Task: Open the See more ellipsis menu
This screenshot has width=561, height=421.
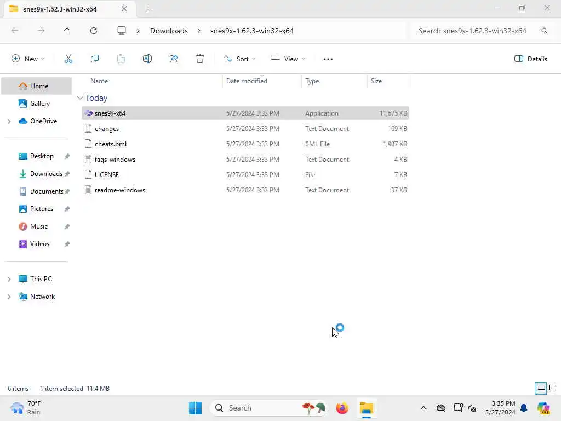Action: 328,59
